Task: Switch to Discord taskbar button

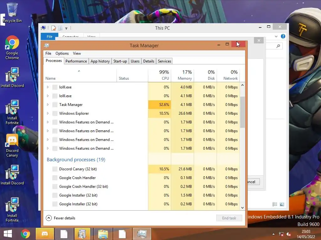Action: (x=45, y=234)
